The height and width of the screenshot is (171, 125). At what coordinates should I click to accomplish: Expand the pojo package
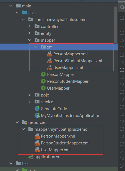[x=29, y=95]
